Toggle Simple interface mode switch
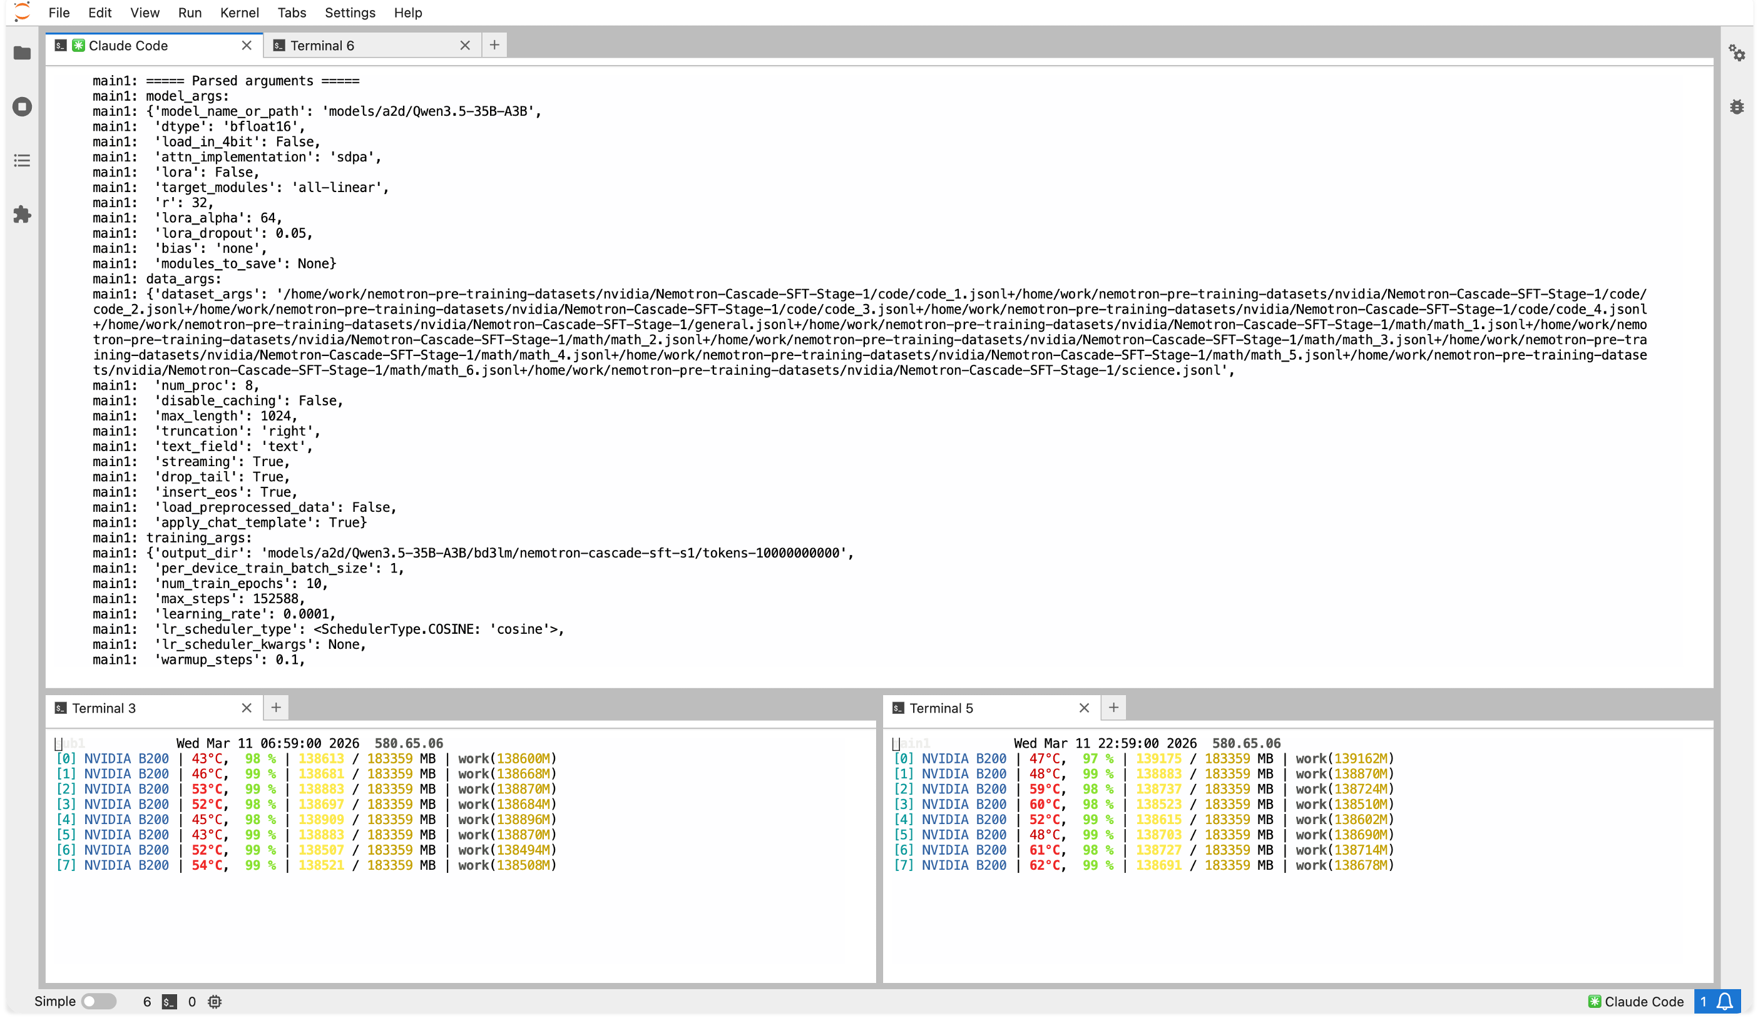The image size is (1758, 1018). point(98,1001)
